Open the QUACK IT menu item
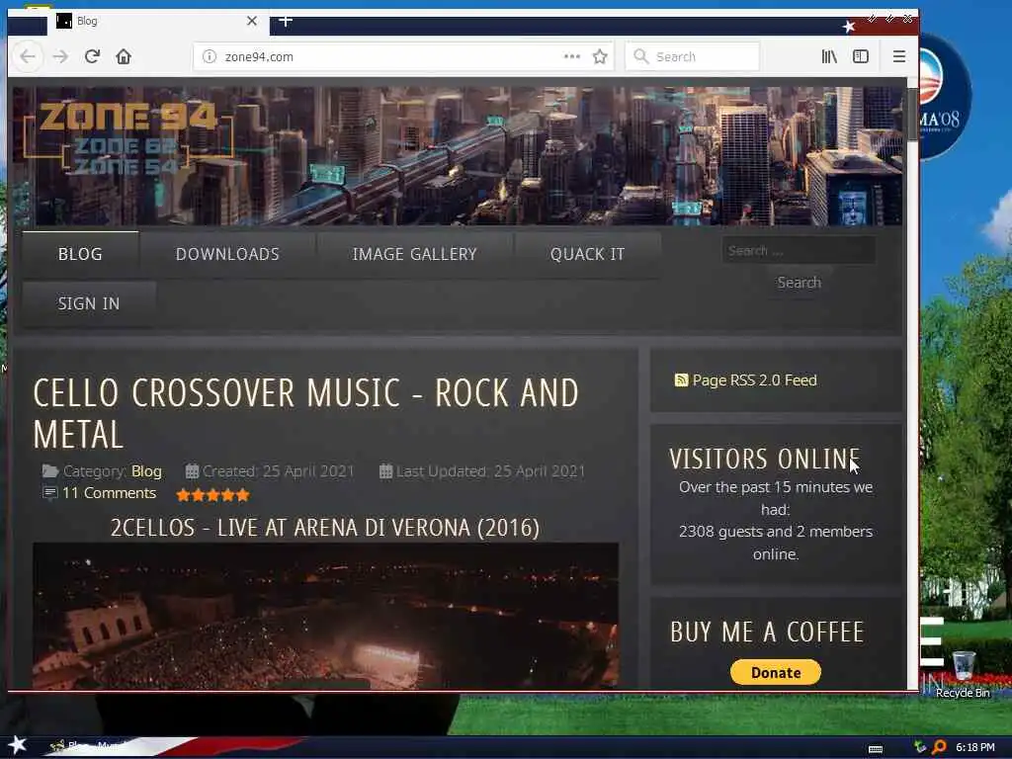 [x=587, y=254]
